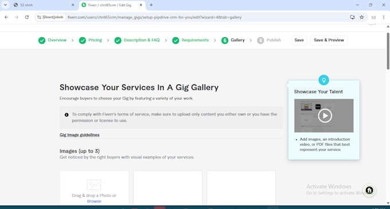Go to the Publish step
390x209 pixels.
tap(274, 40)
